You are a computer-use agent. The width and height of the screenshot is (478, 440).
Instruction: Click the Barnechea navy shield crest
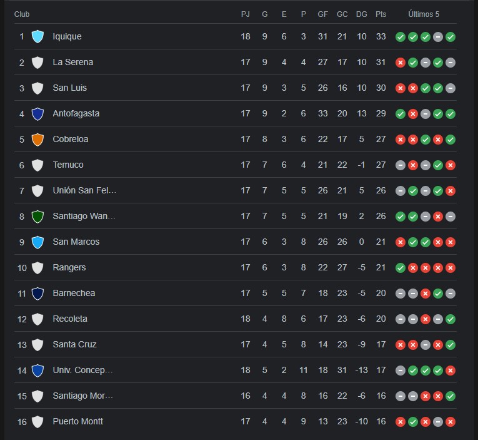37,293
